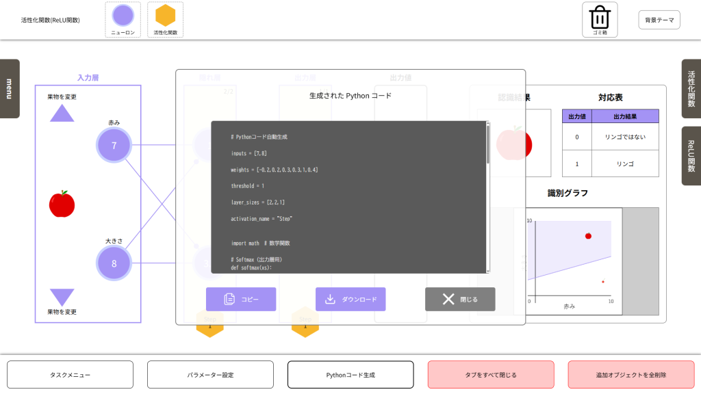Click タブをすべて閉じる to close all tabs

pos(491,375)
